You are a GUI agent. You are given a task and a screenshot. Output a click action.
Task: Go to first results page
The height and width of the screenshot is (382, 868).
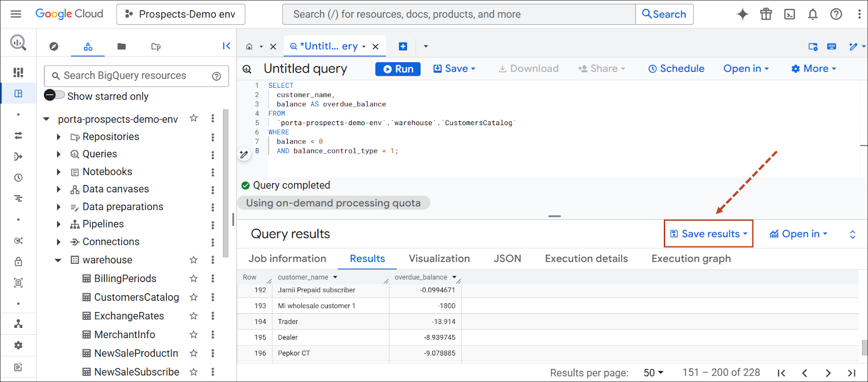781,373
